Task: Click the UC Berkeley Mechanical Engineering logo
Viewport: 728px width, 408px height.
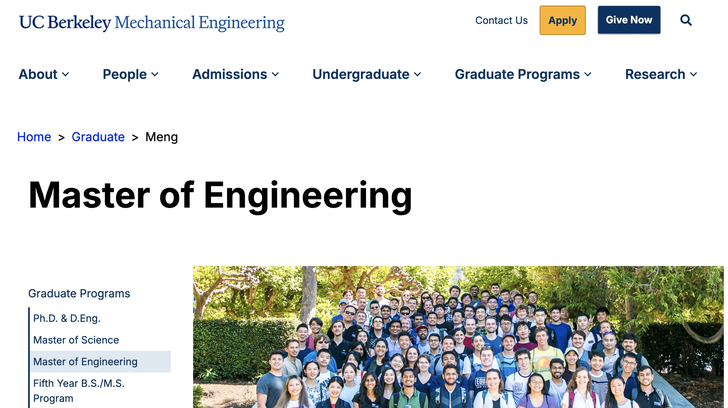Action: [151, 23]
